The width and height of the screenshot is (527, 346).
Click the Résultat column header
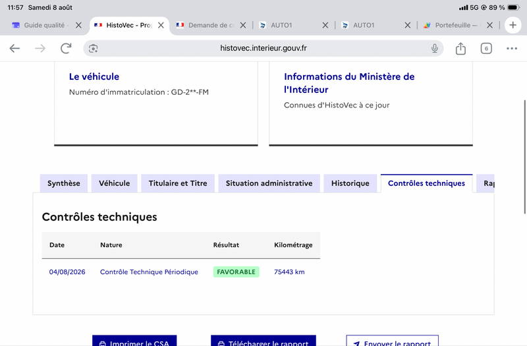click(x=226, y=245)
